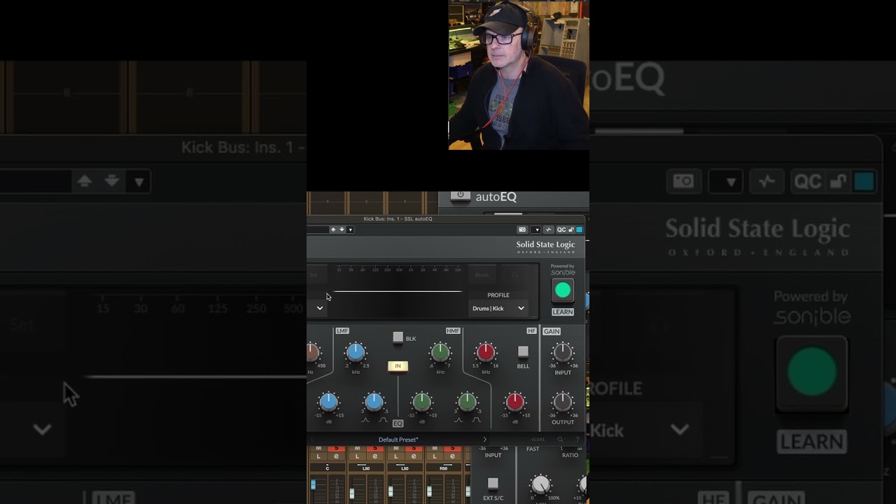Click the LMF gain dB blue knob
The height and width of the screenshot is (504, 896).
(328, 402)
